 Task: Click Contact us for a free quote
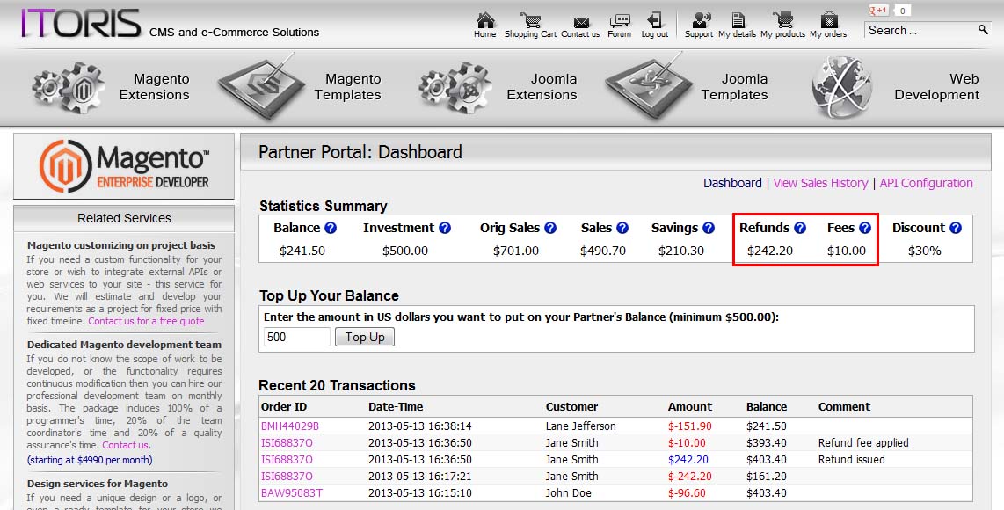click(146, 321)
